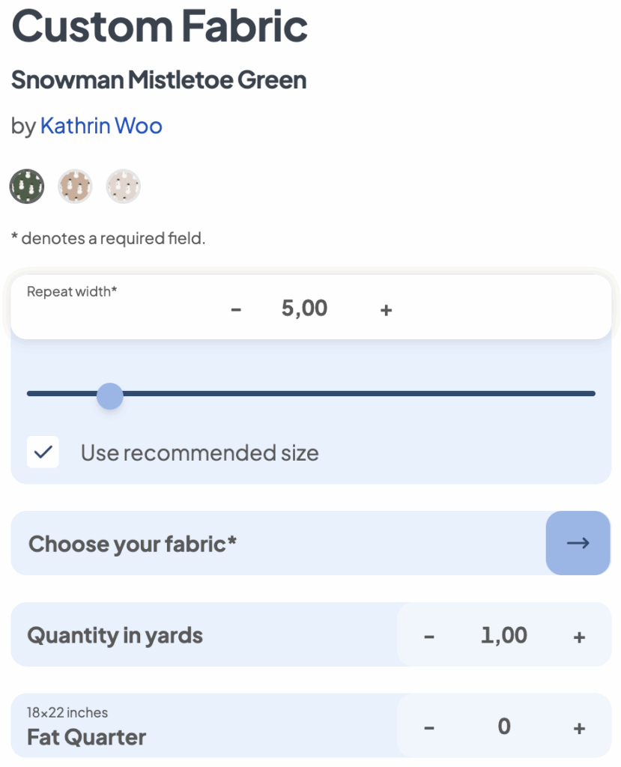This screenshot has width=621, height=767.
Task: Click the repeat width value field
Action: 305,309
